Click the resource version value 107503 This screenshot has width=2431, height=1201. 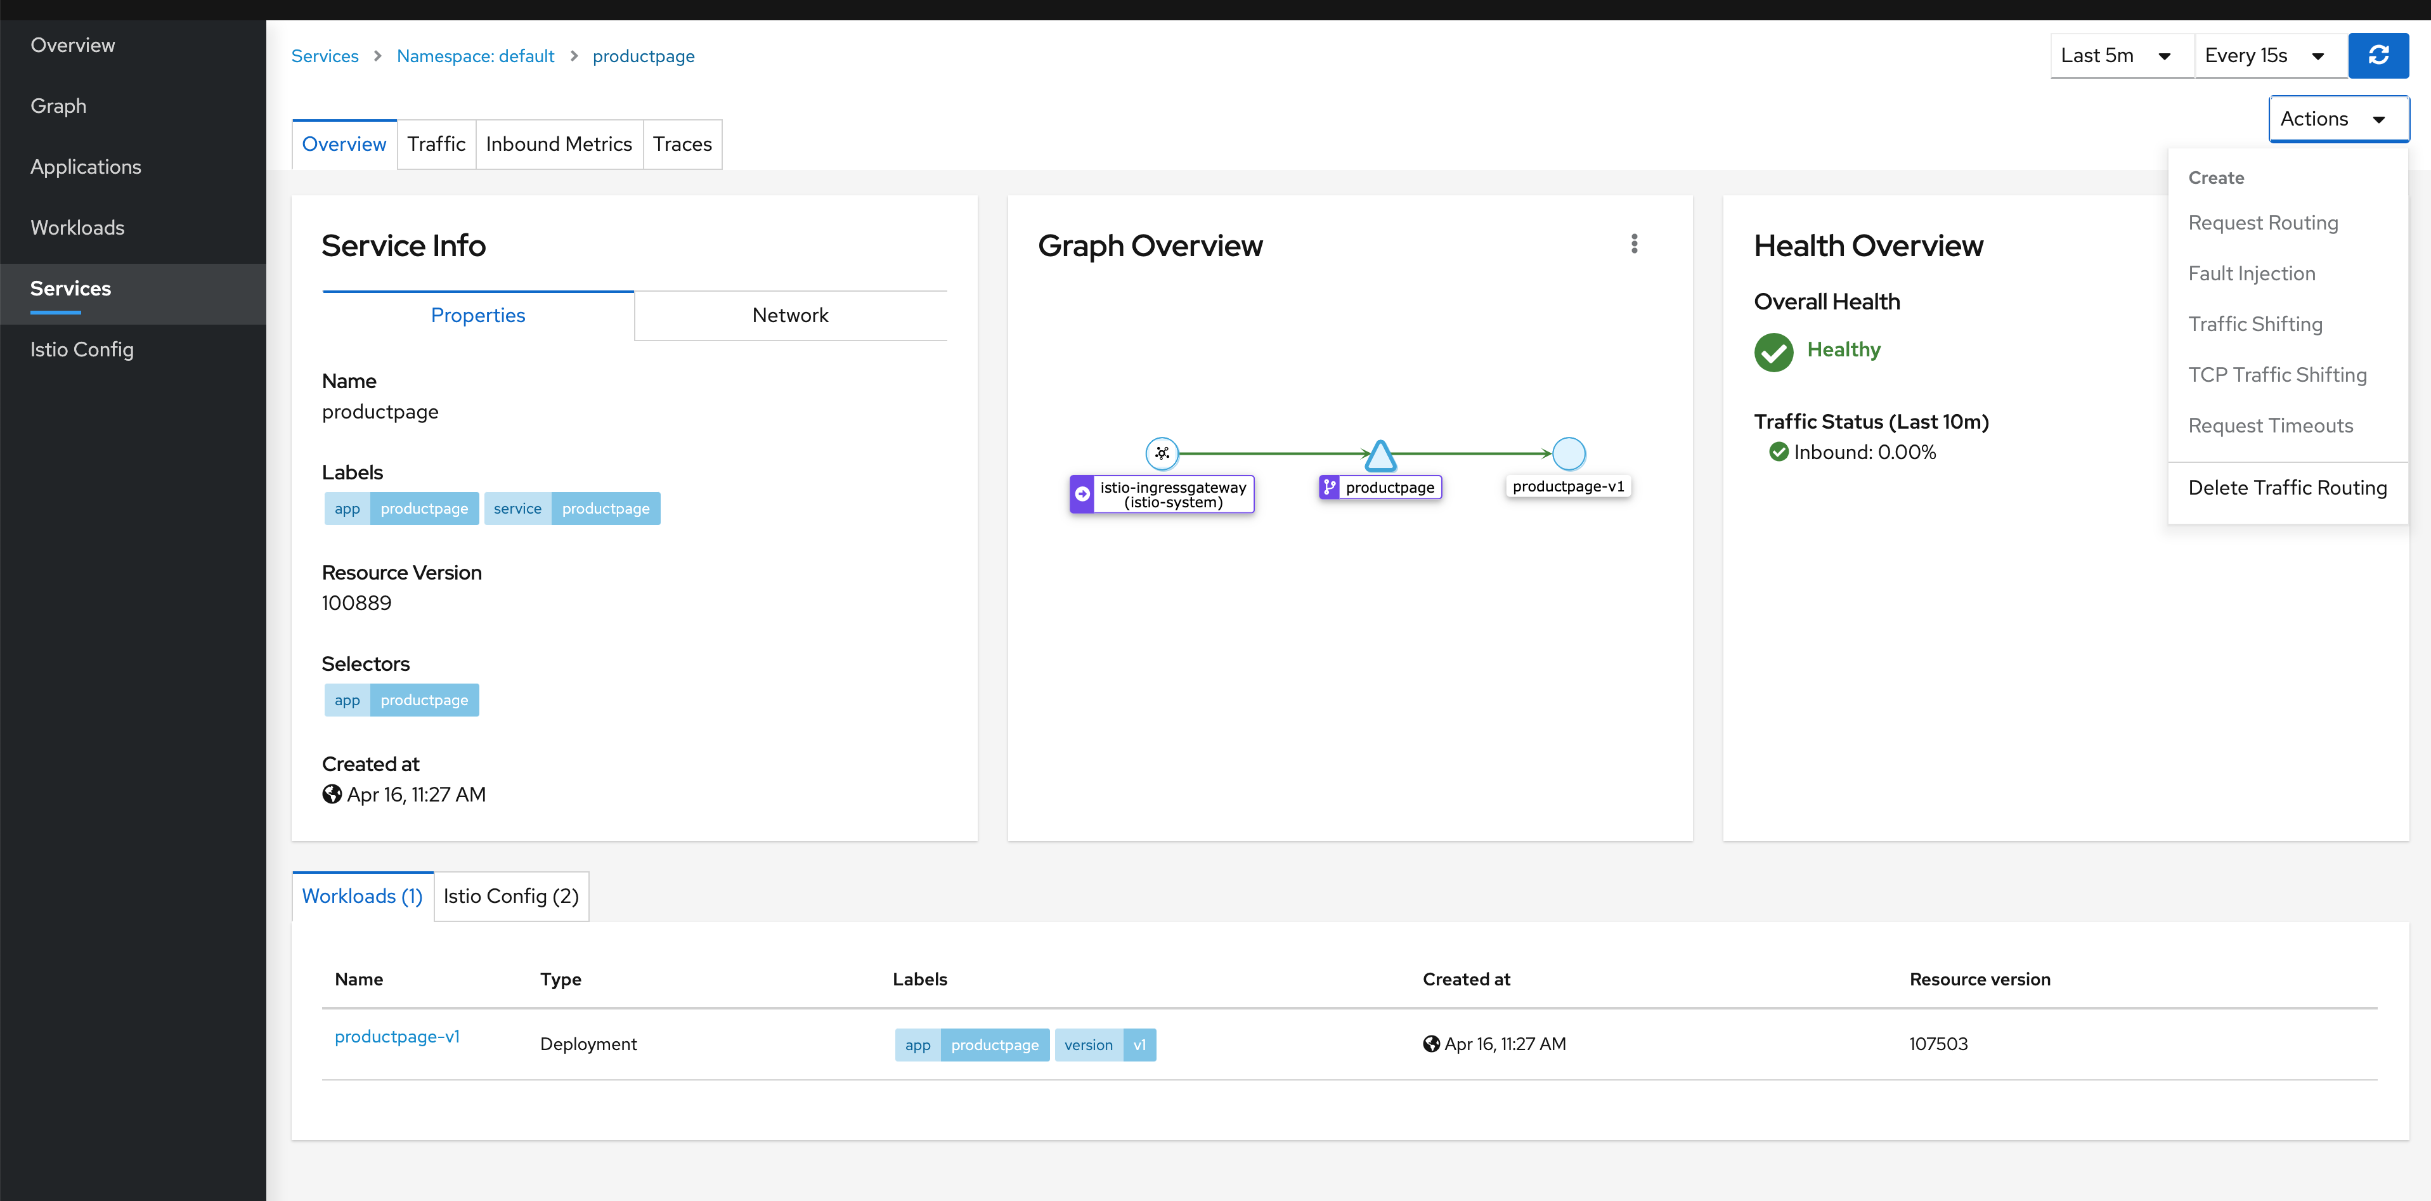[x=1938, y=1044]
